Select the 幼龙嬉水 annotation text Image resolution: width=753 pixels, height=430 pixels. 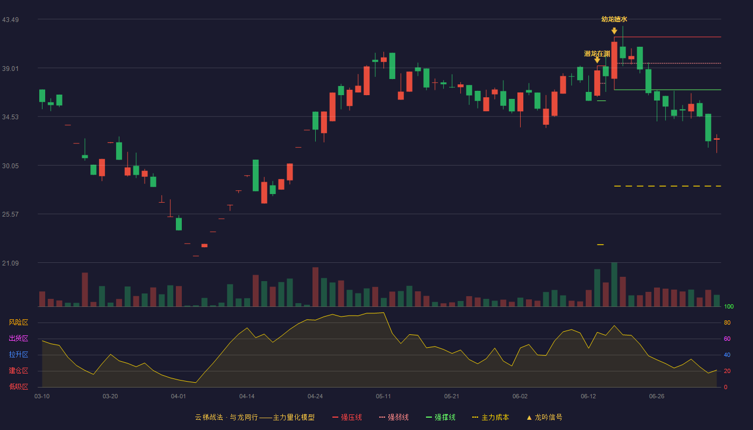click(614, 19)
